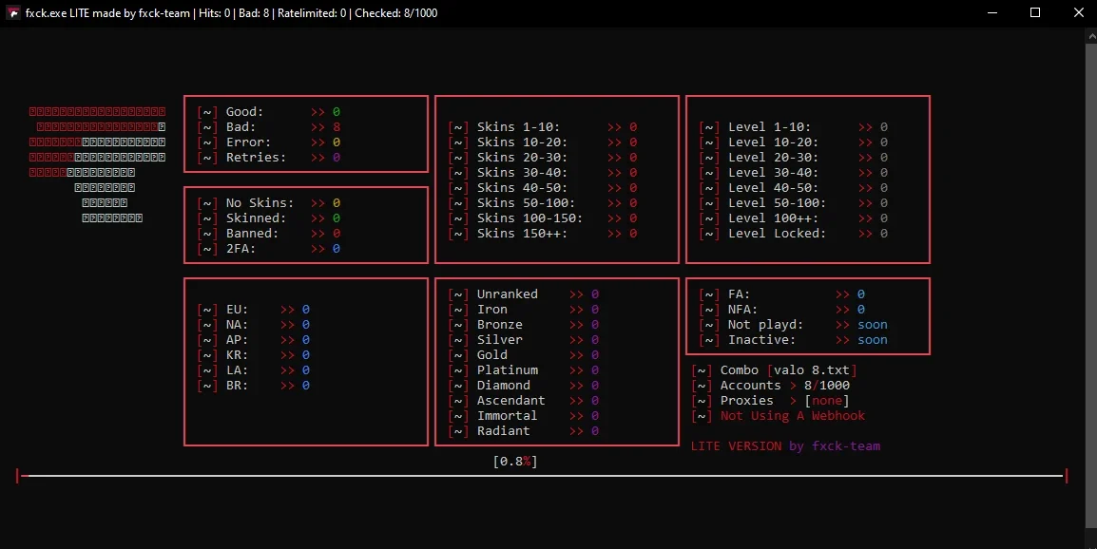Click the '2FA:' row
The height and width of the screenshot is (549, 1097).
click(x=269, y=248)
